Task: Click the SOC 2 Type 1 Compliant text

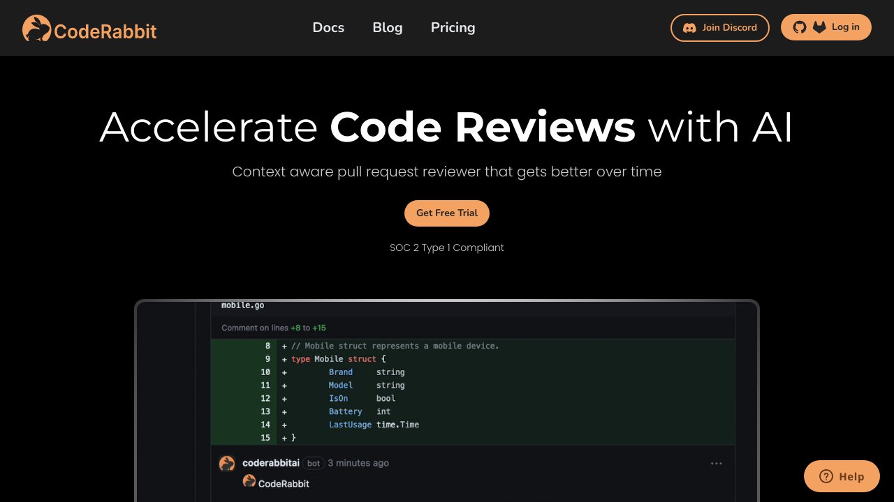Action: point(447,248)
